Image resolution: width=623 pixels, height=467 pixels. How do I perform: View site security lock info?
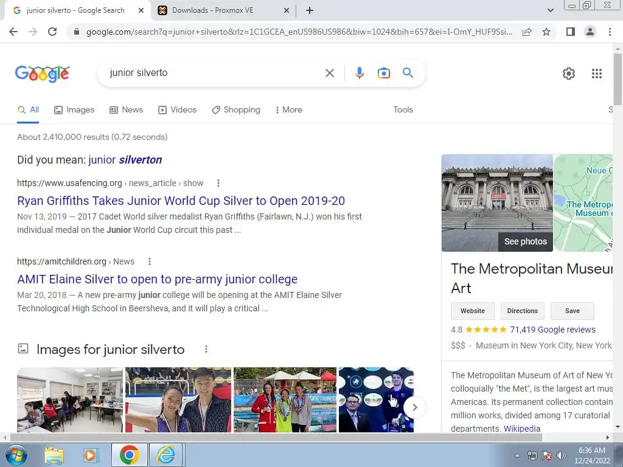(x=77, y=32)
